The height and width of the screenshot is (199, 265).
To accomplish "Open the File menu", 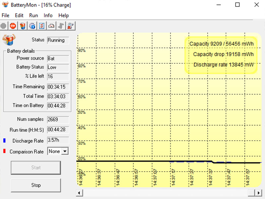I will pyautogui.click(x=5, y=15).
